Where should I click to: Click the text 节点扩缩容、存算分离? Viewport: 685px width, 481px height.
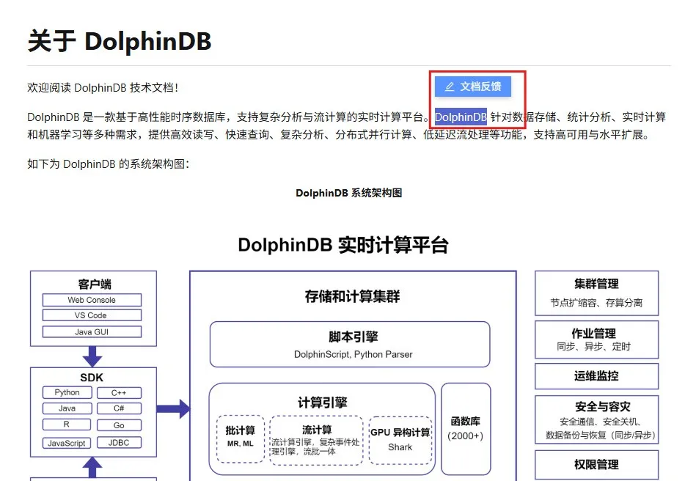[x=596, y=303]
